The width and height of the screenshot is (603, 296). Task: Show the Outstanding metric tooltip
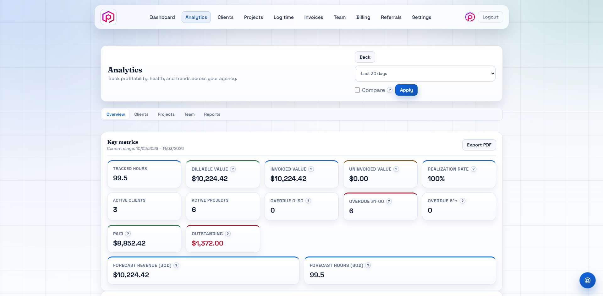[x=227, y=234]
